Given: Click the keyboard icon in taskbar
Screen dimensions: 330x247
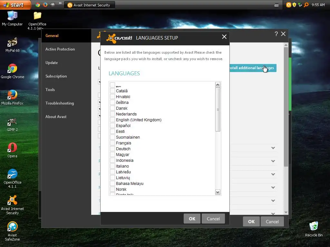Looking at the screenshot, I should [277, 5].
